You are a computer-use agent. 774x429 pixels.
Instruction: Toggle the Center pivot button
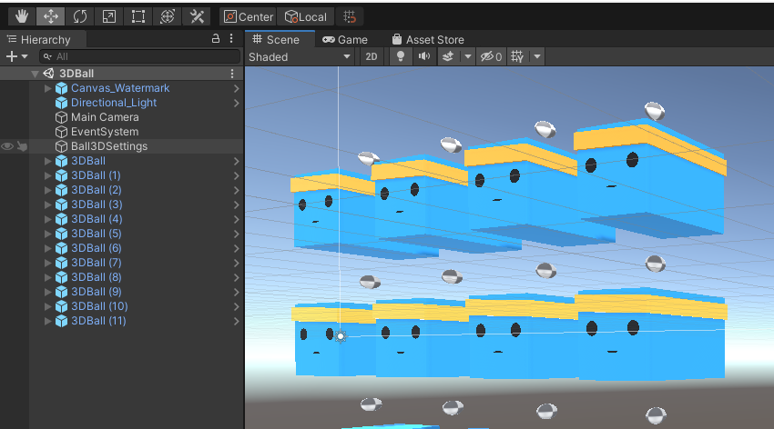249,16
